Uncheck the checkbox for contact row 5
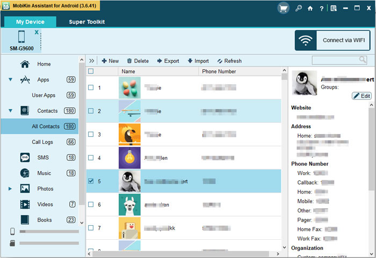The width and height of the screenshot is (376, 258). coord(91,181)
